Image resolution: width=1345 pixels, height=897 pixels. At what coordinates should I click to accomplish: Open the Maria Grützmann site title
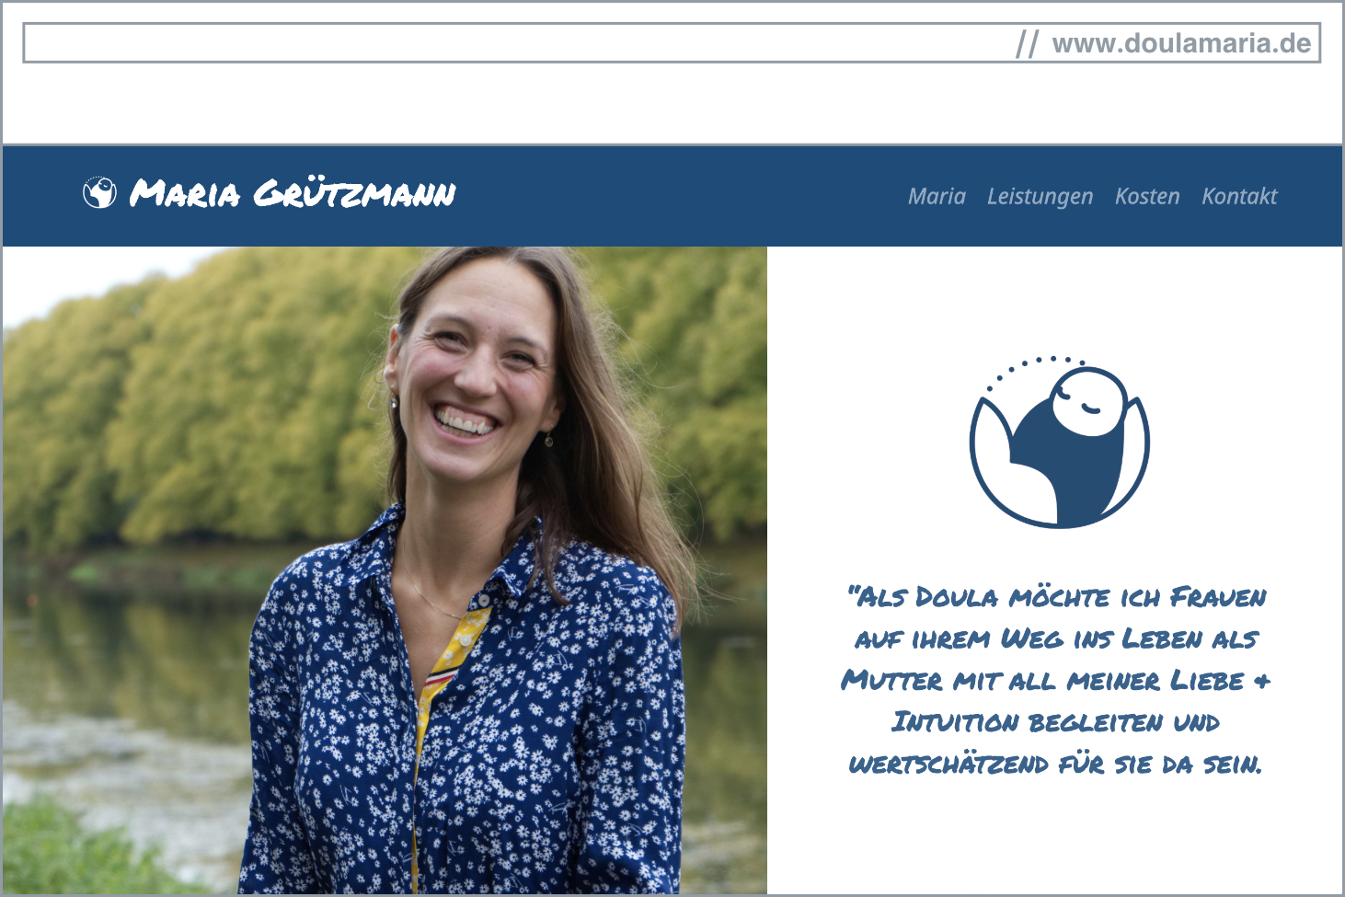(293, 193)
